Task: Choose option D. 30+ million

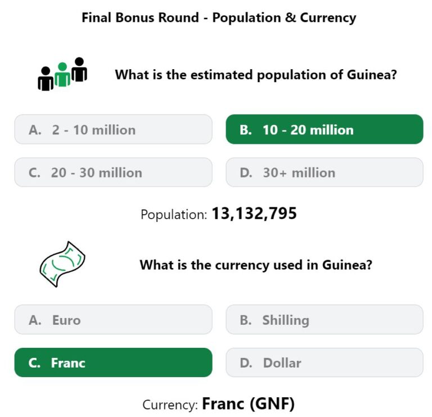Action: (x=325, y=173)
